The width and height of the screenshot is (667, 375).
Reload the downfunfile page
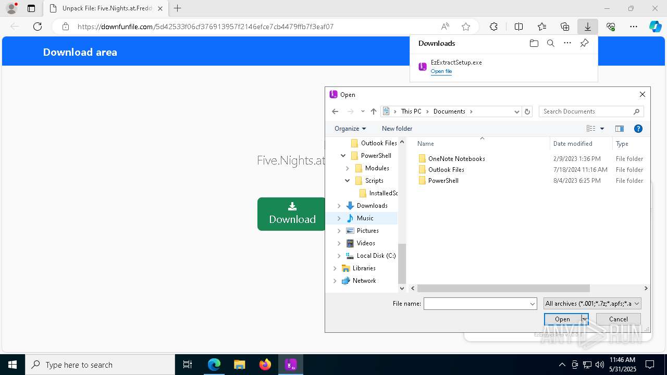pyautogui.click(x=38, y=27)
